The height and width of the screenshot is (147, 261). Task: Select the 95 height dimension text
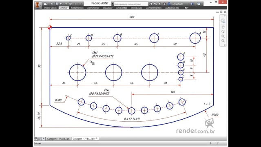[x=39, y=66]
